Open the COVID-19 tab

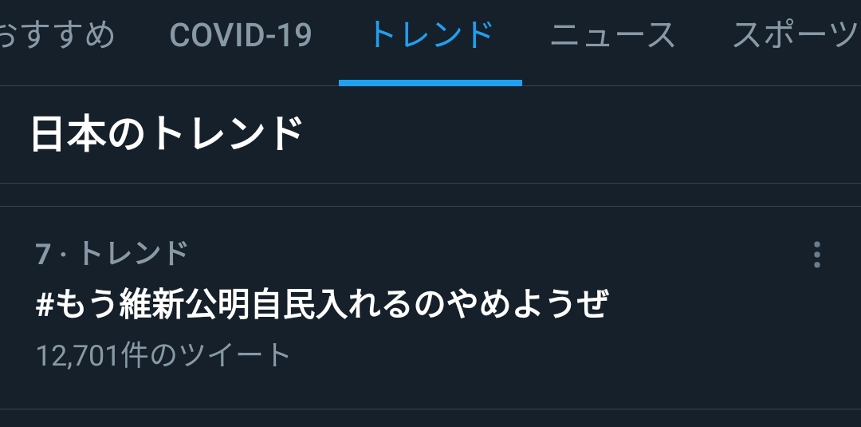tap(241, 34)
